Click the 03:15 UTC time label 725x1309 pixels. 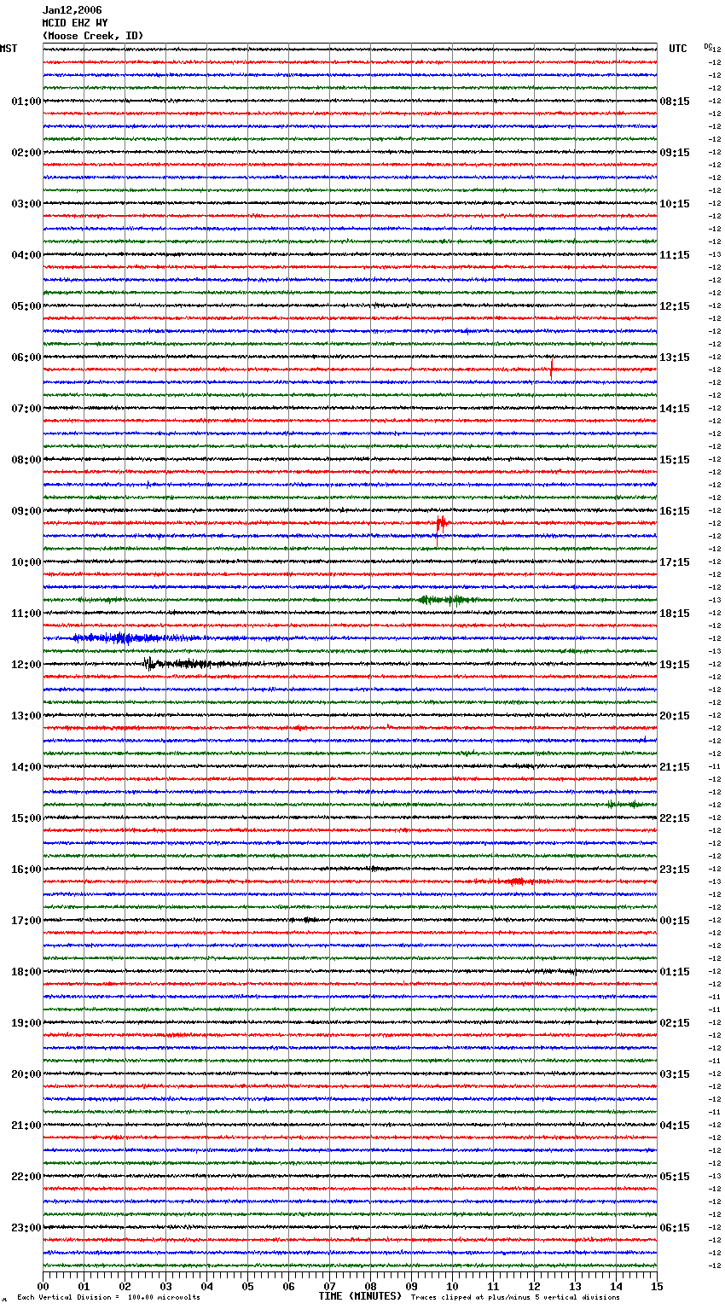675,1074
